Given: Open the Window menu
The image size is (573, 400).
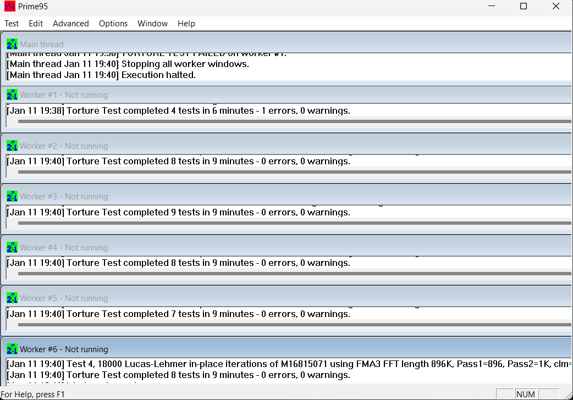Looking at the screenshot, I should pyautogui.click(x=152, y=24).
